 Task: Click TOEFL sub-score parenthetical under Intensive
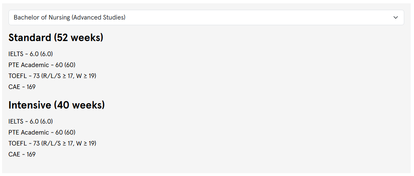point(69,143)
